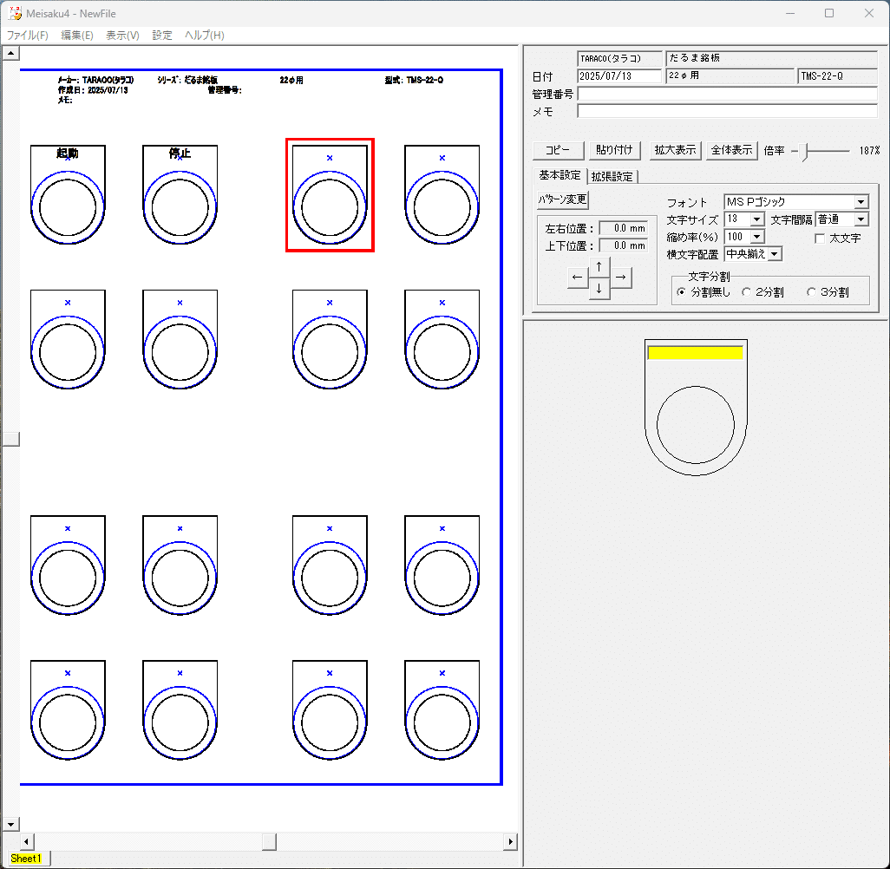Open the 横文字配置 dropdown
Viewport: 890px width, 869px height.
point(775,254)
